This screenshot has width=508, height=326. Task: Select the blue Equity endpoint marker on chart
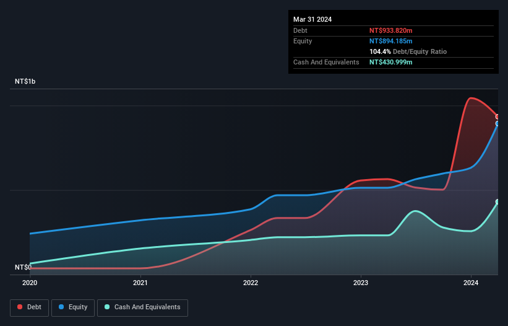[x=497, y=123]
